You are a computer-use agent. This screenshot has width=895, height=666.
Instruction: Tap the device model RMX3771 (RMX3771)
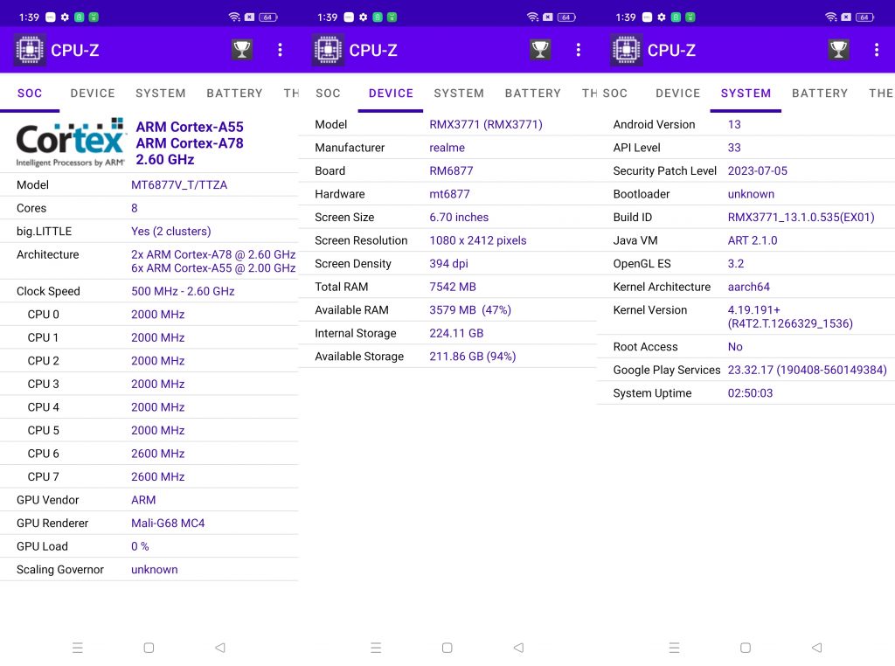[486, 124]
